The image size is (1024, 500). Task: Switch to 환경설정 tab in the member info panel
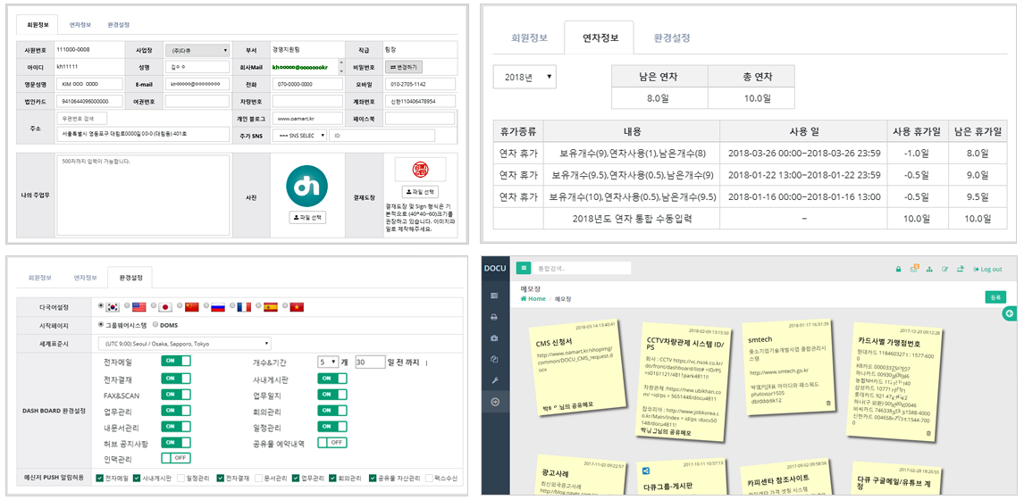(x=118, y=25)
